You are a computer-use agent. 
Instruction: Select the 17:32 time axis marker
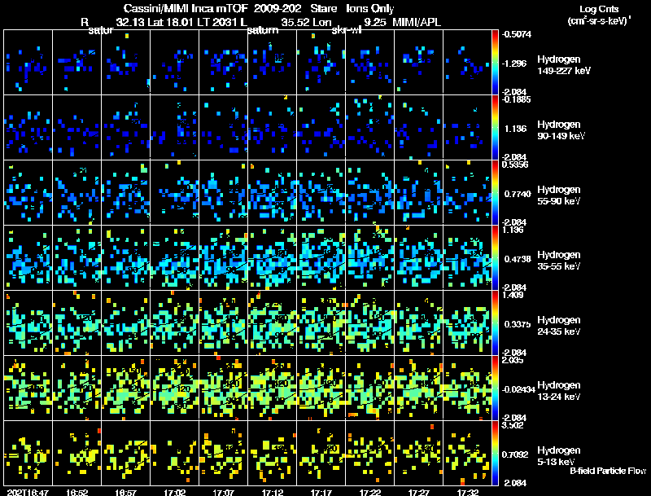coord(467,491)
